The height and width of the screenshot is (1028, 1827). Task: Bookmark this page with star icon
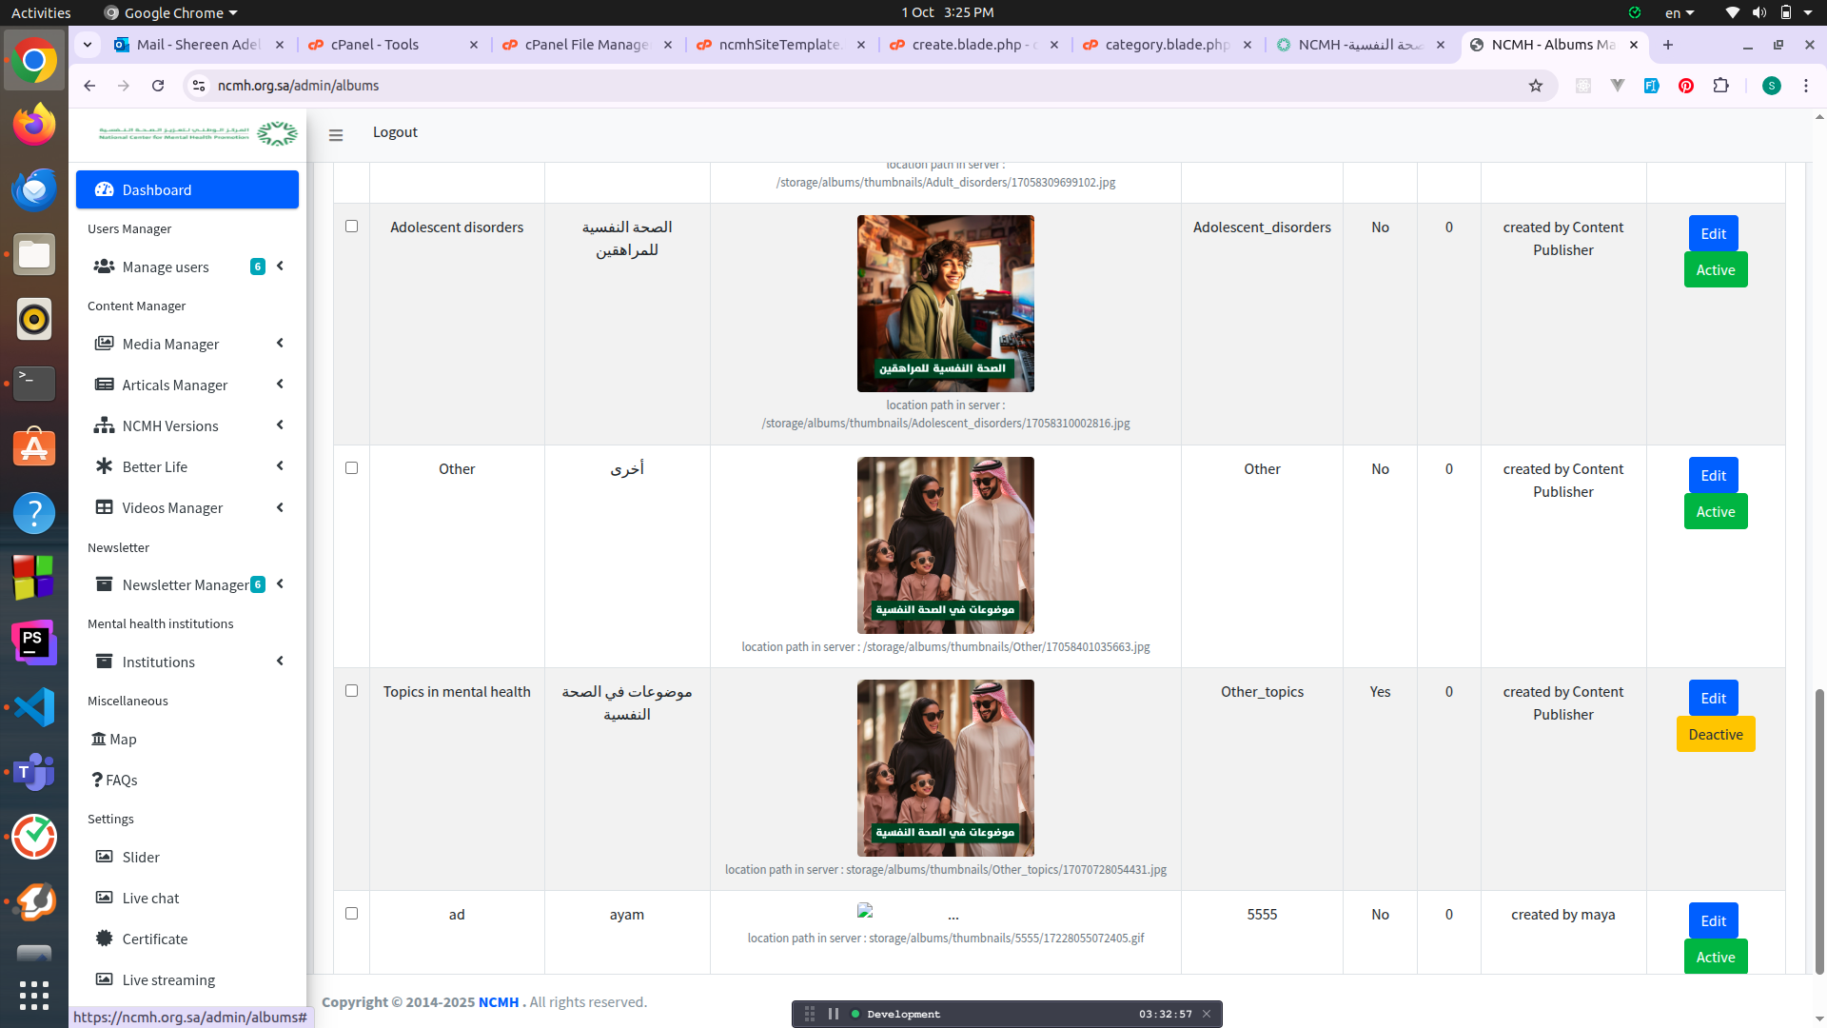click(x=1535, y=86)
